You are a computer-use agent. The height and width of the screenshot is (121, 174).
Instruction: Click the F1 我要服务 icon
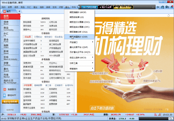[5, 90]
